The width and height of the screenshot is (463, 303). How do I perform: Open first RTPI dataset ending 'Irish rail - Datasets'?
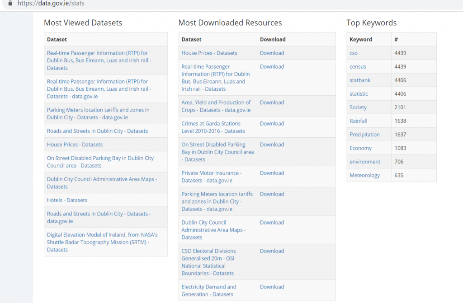click(99, 61)
